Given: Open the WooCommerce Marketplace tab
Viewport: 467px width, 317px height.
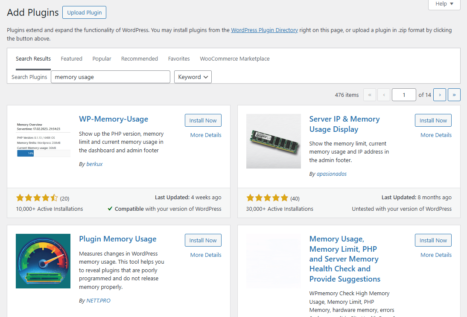Looking at the screenshot, I should point(234,58).
